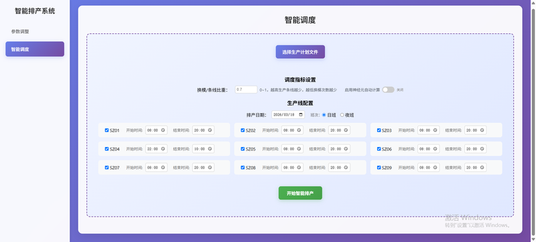The image size is (536, 242).
Task: Open clock picker in SZ01 start time
Action: click(x=163, y=130)
